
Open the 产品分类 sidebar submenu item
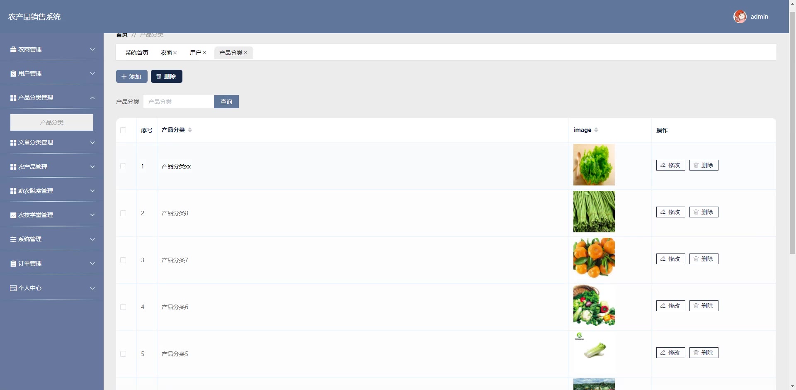pyautogui.click(x=52, y=122)
